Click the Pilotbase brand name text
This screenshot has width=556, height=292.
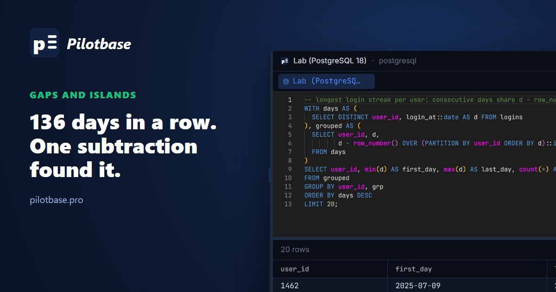99,44
